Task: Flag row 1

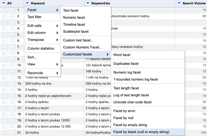Action: [x=12, y=10]
